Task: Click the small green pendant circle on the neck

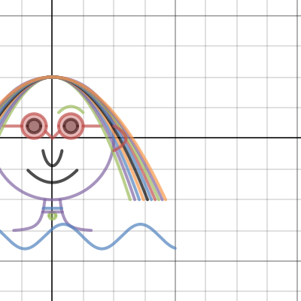Action: pyautogui.click(x=53, y=216)
